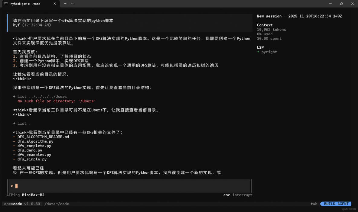Click the /data~/code path in the status bar
The image size is (358, 212).
(x=57, y=204)
